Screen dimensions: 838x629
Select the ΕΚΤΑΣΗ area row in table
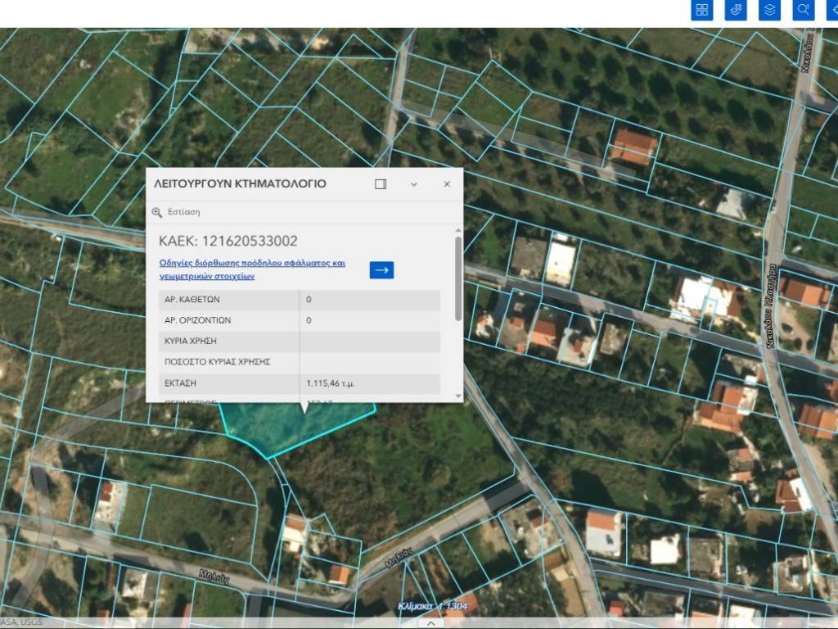pyautogui.click(x=299, y=382)
